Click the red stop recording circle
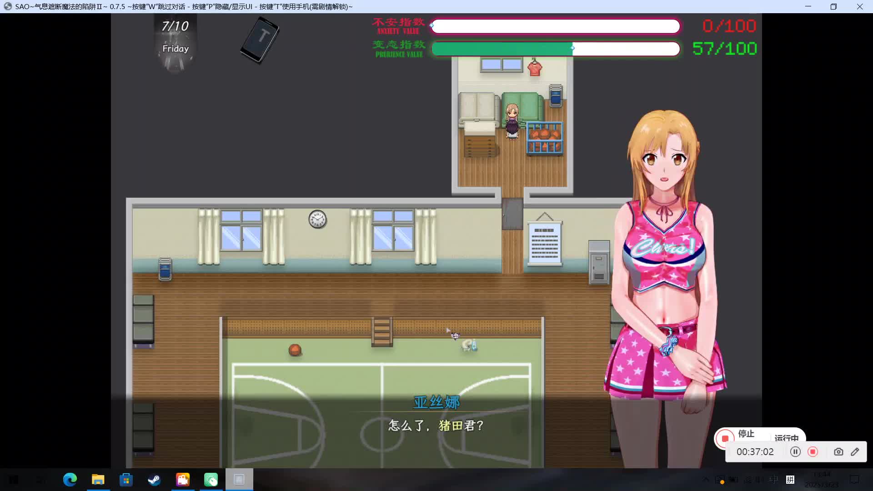Viewport: 873px width, 491px height. (813, 452)
